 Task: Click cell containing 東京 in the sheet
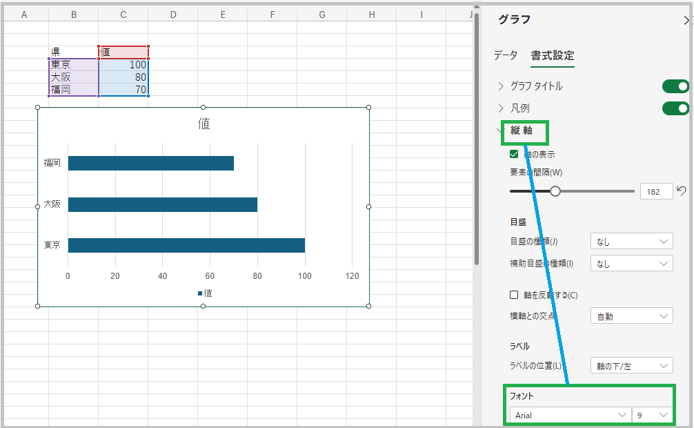[74, 65]
